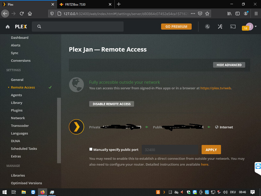Image resolution: width=261 pixels, height=196 pixels.
Task: Close the FRITZ!Box 7530 tab
Action: (110, 4)
